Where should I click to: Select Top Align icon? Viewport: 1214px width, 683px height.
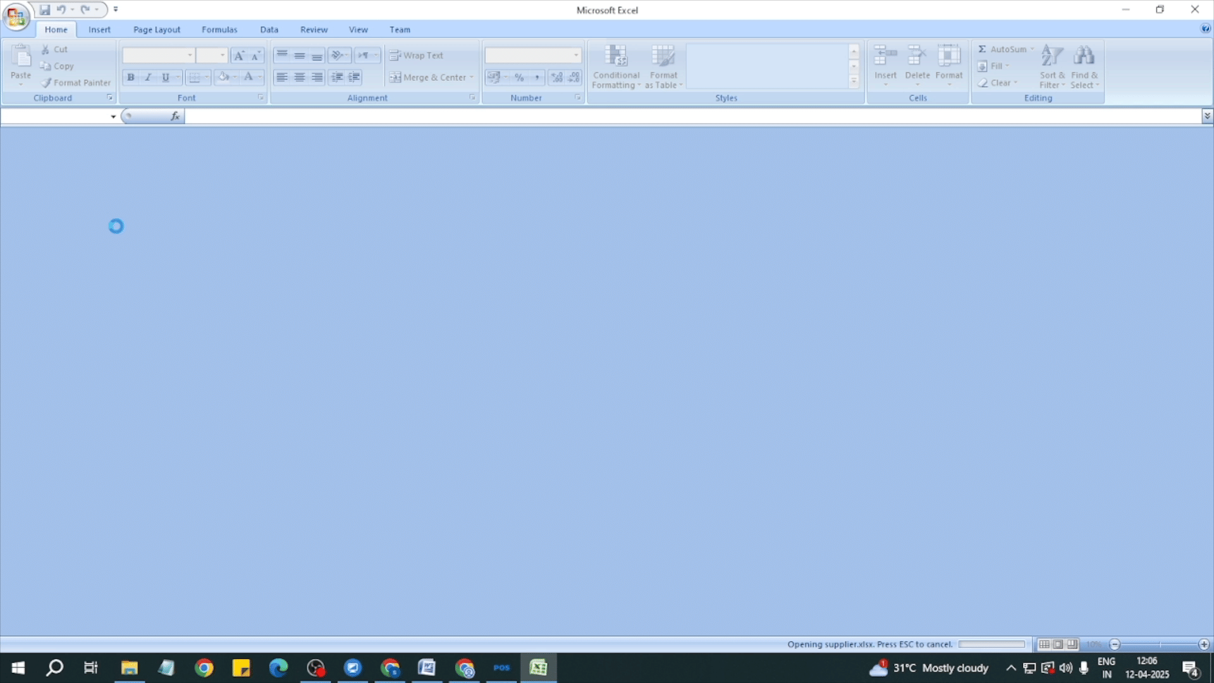pos(282,56)
